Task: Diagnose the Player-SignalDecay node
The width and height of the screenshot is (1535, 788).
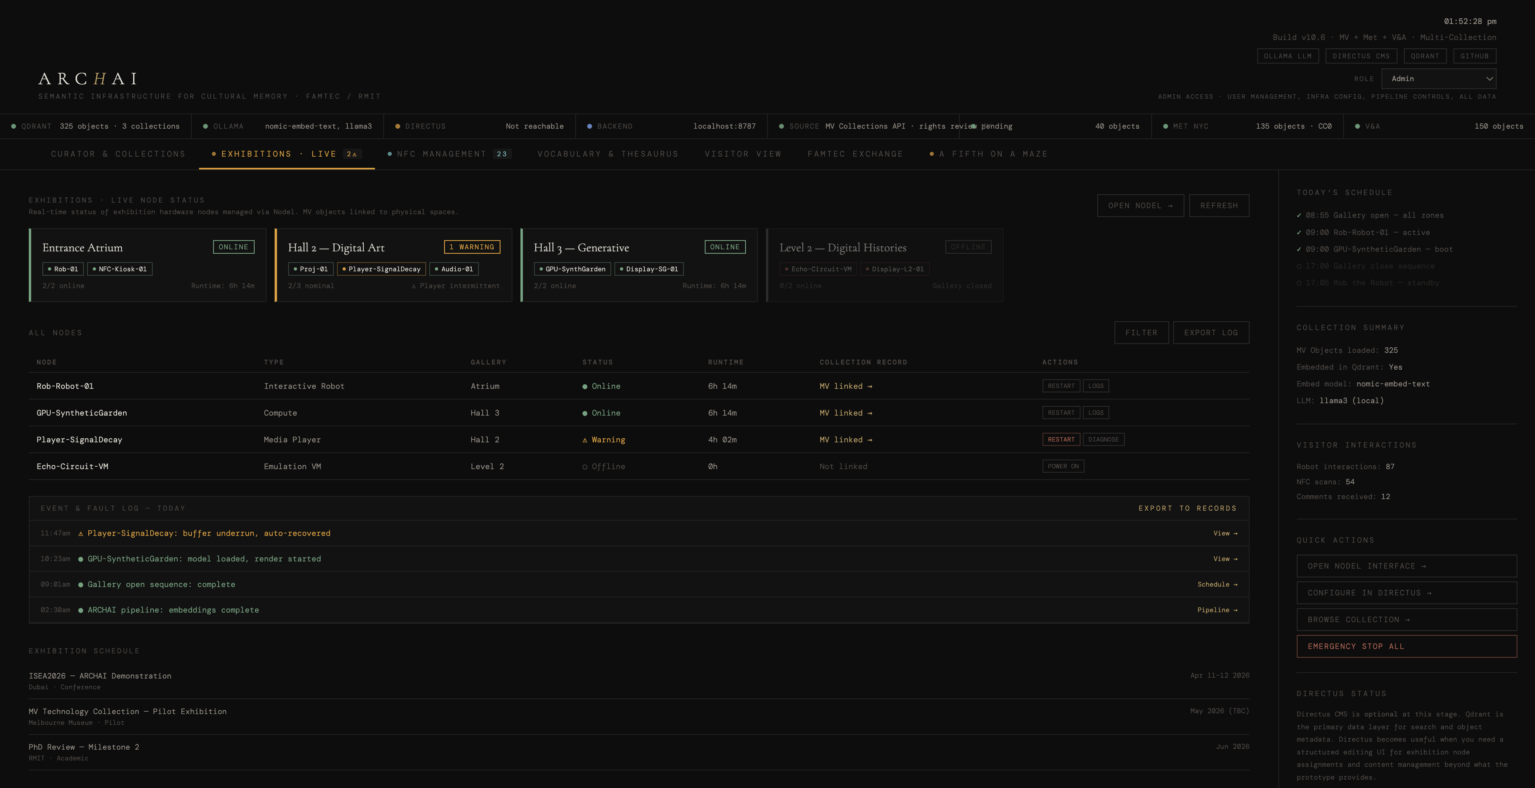Action: pyautogui.click(x=1103, y=440)
